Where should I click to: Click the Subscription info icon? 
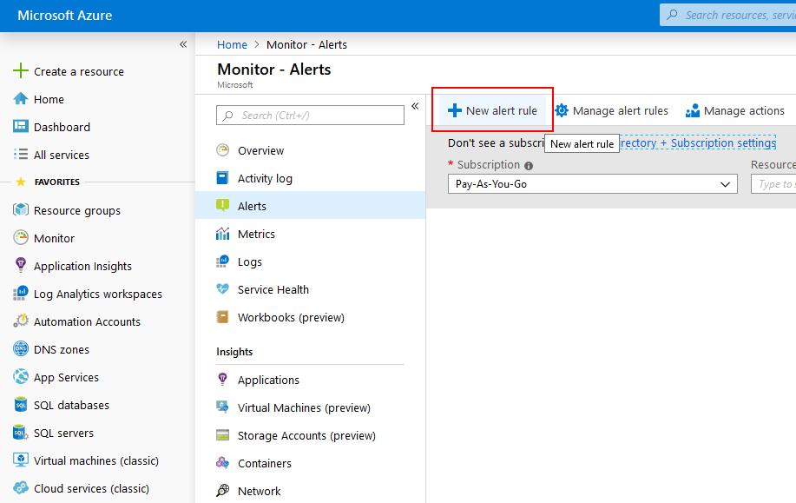pyautogui.click(x=529, y=166)
